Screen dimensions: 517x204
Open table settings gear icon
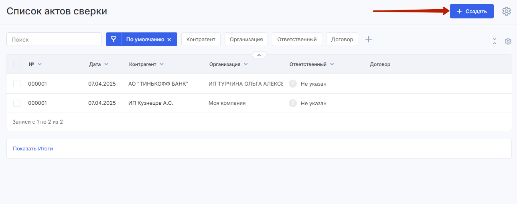click(508, 41)
